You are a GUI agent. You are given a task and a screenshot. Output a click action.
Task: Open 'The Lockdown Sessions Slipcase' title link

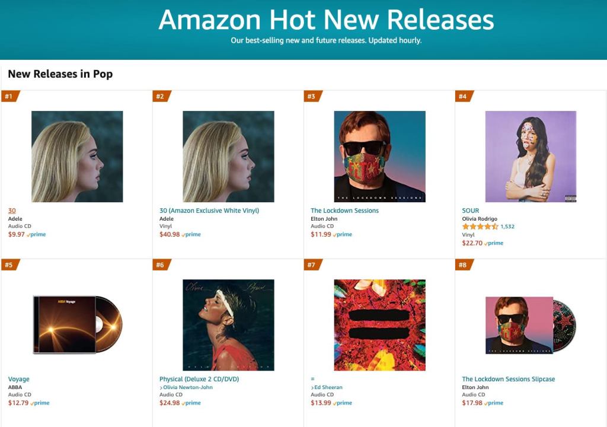(x=509, y=379)
